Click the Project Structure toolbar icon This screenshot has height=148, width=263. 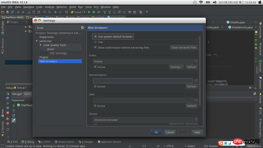tap(135, 12)
